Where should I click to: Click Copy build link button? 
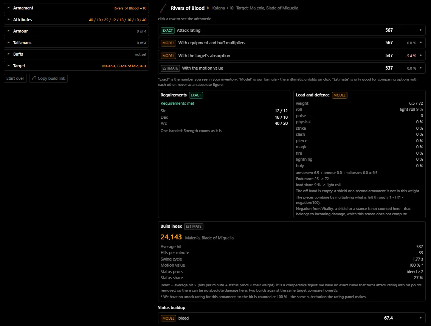coord(48,78)
